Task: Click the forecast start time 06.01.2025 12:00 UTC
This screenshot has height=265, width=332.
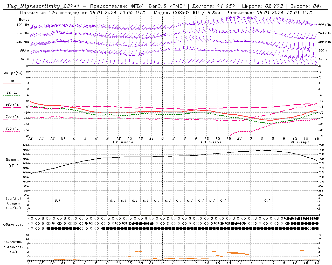Action: (x=117, y=13)
